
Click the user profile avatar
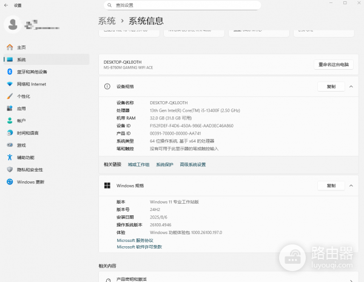point(13,24)
